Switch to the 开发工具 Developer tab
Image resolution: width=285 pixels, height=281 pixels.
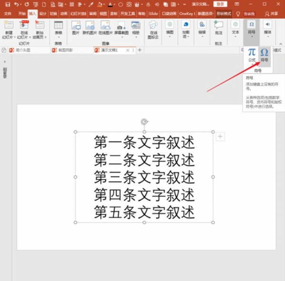128,14
